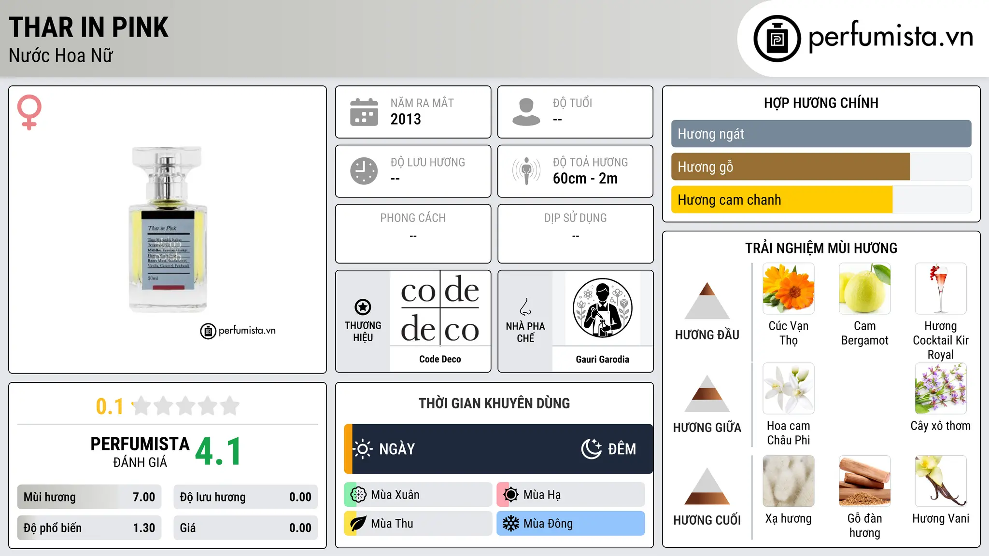Image resolution: width=989 pixels, height=556 pixels.
Task: Select the Mùa Đông season tile
Action: (x=570, y=524)
